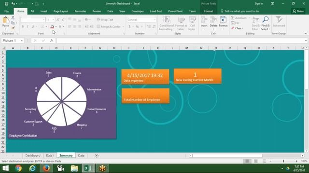Apply percent style format
The image size is (309, 173).
point(137,26)
